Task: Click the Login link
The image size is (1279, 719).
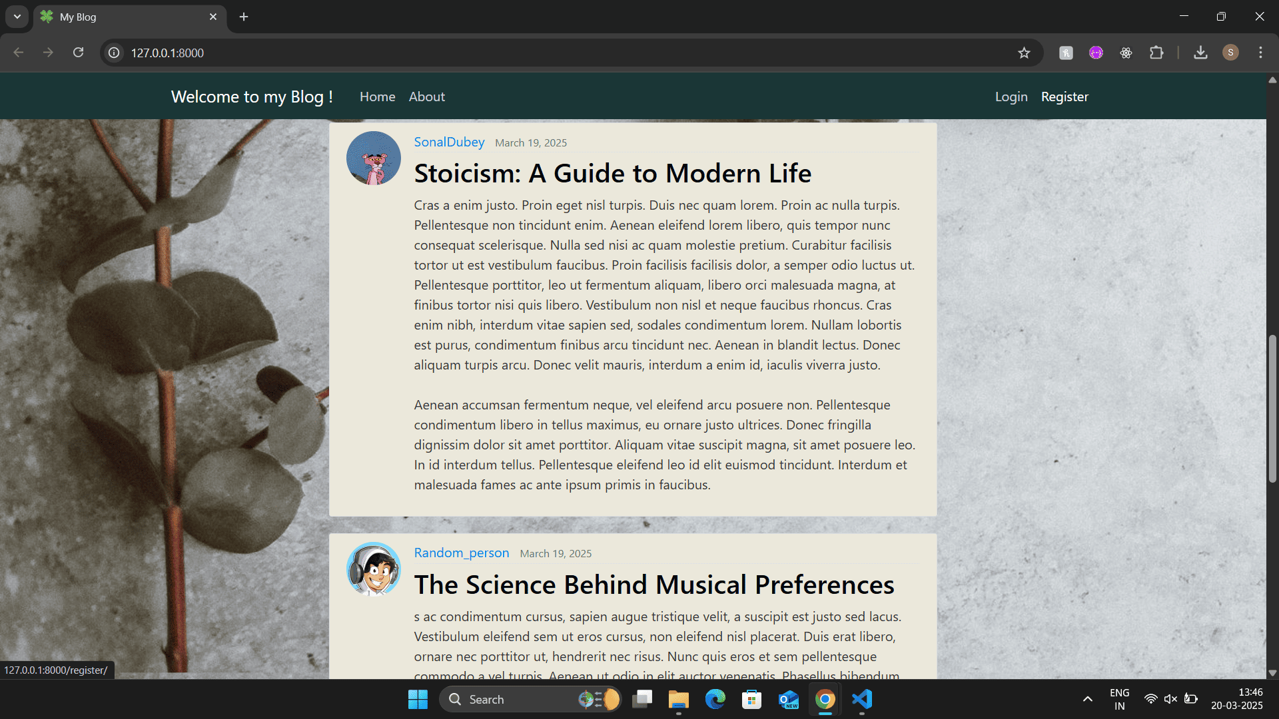Action: pos(1011,97)
